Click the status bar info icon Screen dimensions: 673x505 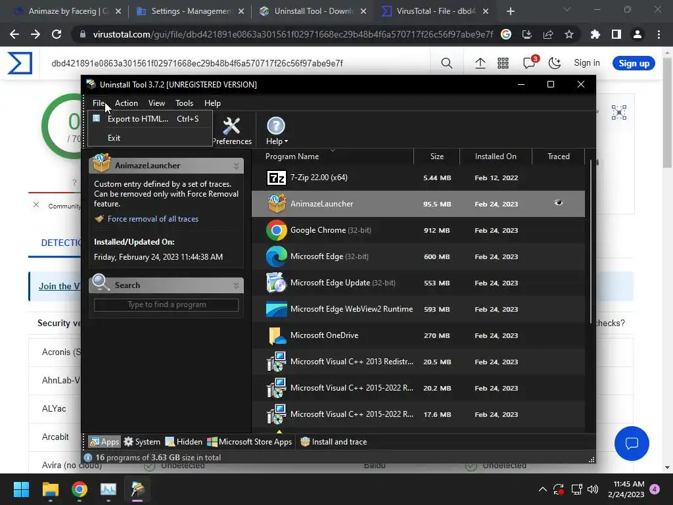[x=88, y=458]
